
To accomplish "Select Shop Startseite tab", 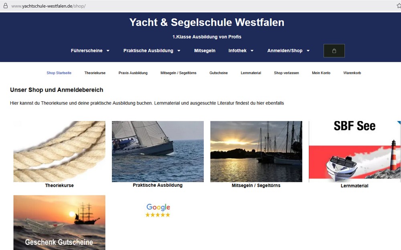I will (x=59, y=73).
